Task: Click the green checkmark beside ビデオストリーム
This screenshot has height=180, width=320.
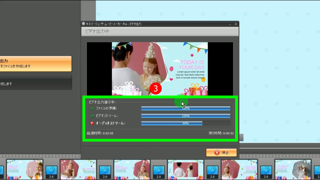Action: tap(92, 116)
